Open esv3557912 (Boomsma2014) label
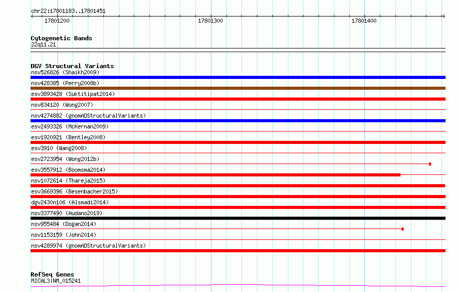This screenshot has height=292, width=460. [x=68, y=170]
